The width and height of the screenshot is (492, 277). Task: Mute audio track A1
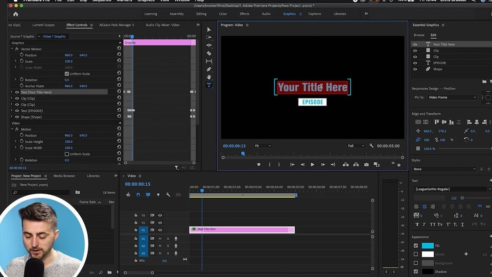pos(160,238)
